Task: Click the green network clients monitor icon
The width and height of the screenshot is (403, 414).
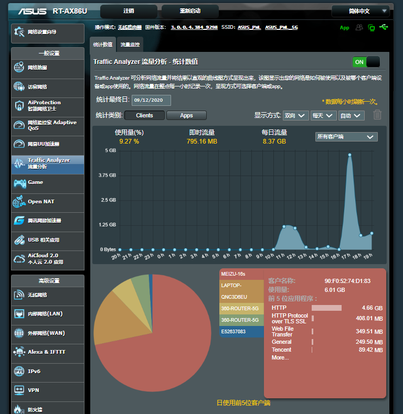Action: click(372, 27)
